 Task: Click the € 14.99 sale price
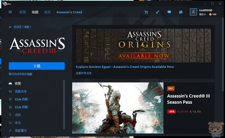195,112
